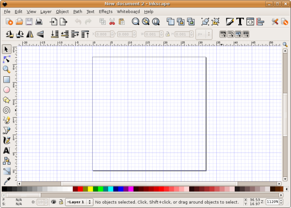Open the Whiteboard menu

pos(128,11)
